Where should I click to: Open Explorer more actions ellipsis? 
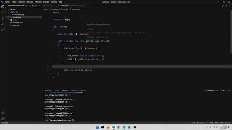[x=39, y=6]
